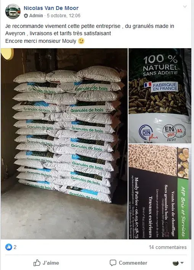
Task: Click the winking emoji after monsieur Mouly
Action: tap(81, 41)
